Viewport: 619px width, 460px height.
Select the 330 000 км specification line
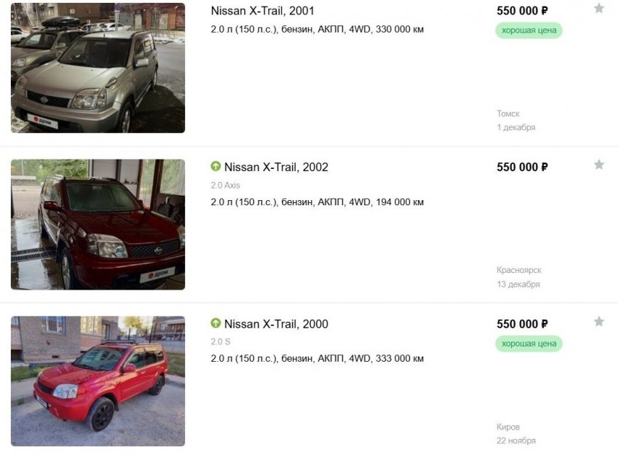[318, 29]
